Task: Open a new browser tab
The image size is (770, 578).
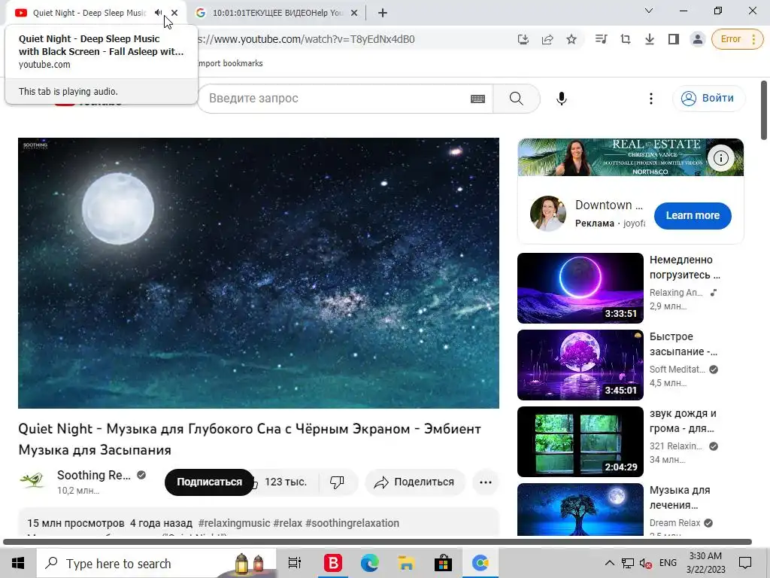Action: coord(383,13)
